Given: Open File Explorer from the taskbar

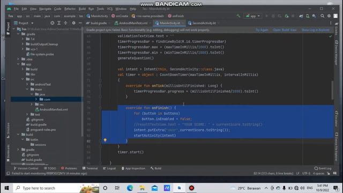Looking at the screenshot, I should tap(142, 188).
